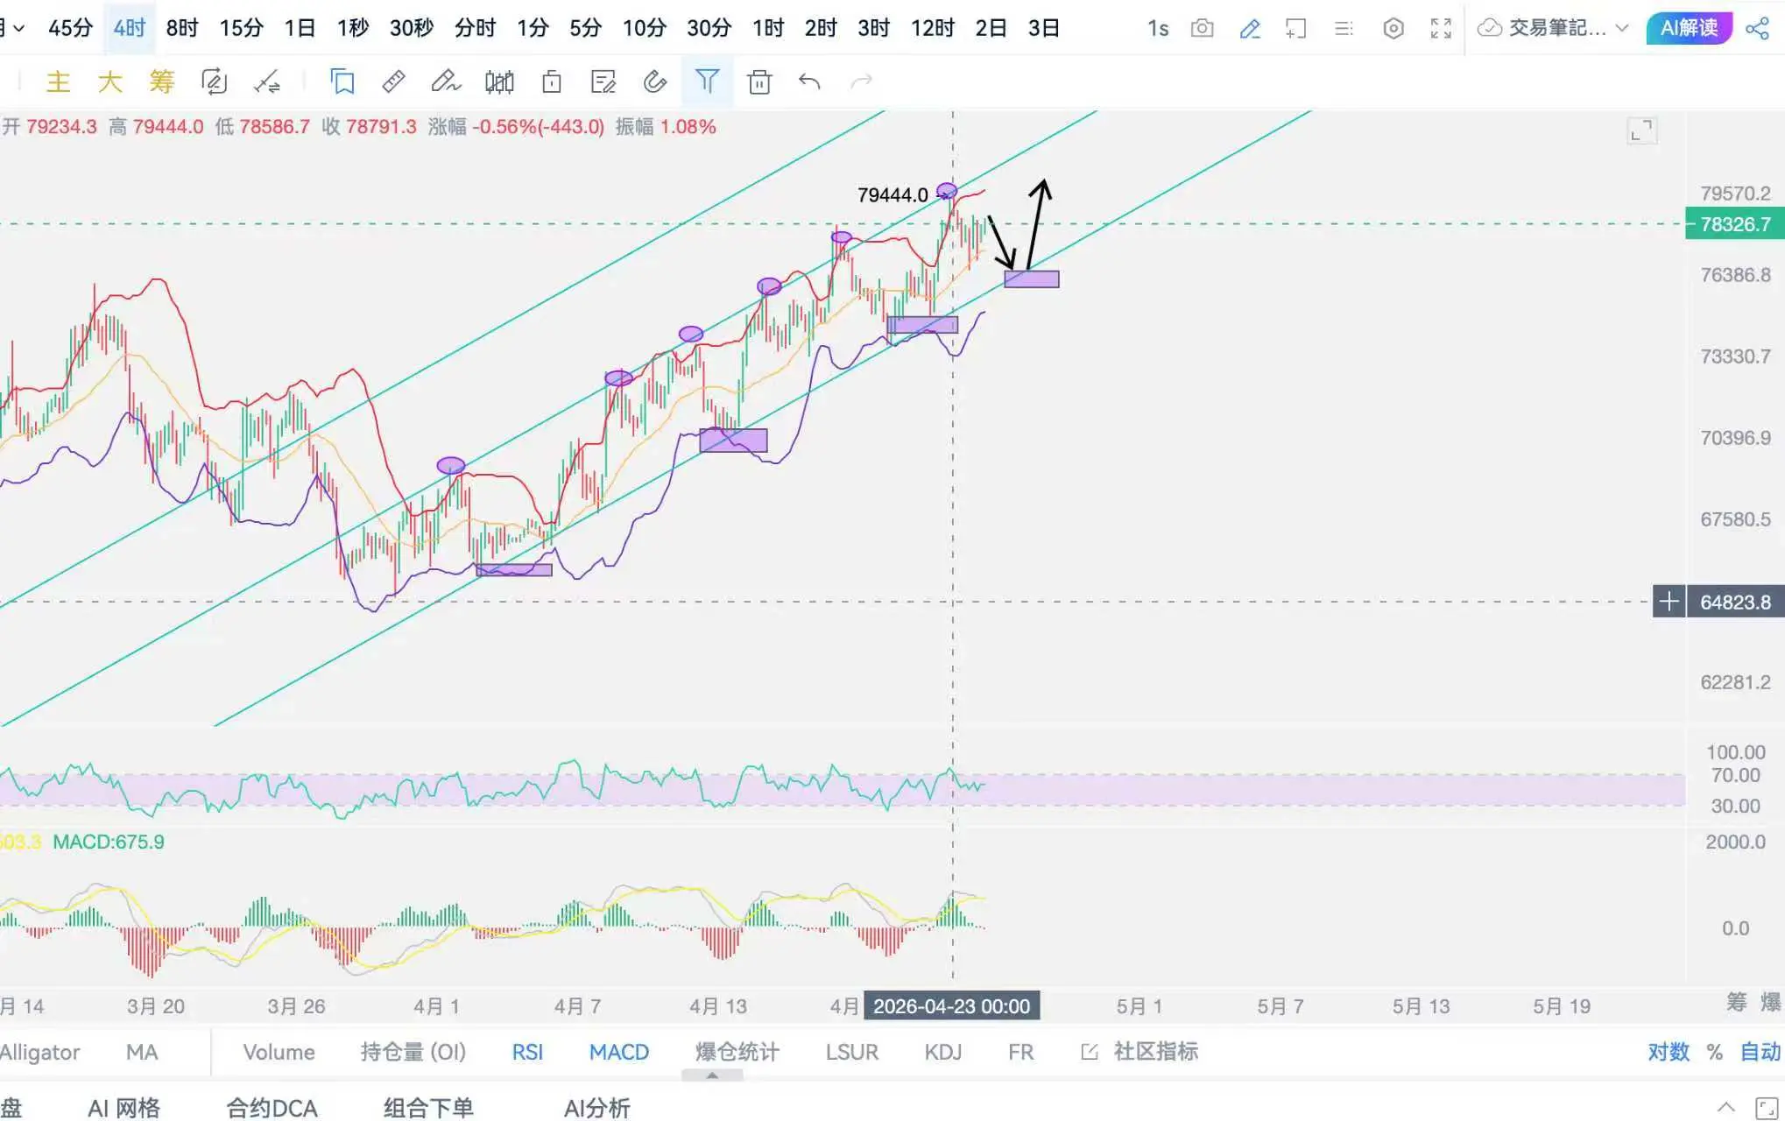Enter fullscreen chart mode

(x=1441, y=28)
